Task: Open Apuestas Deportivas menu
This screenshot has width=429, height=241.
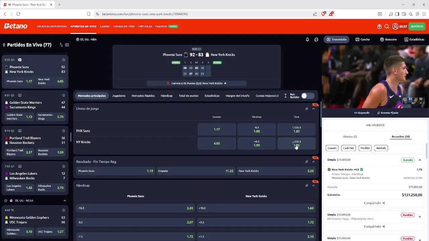Action: [52, 26]
